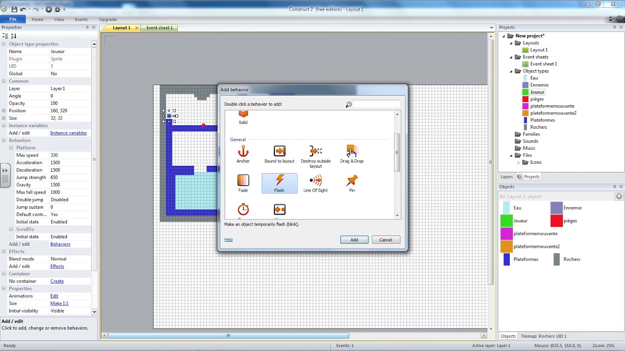625x351 pixels.
Task: Collapse the Behaviors properties section
Action: (4, 140)
